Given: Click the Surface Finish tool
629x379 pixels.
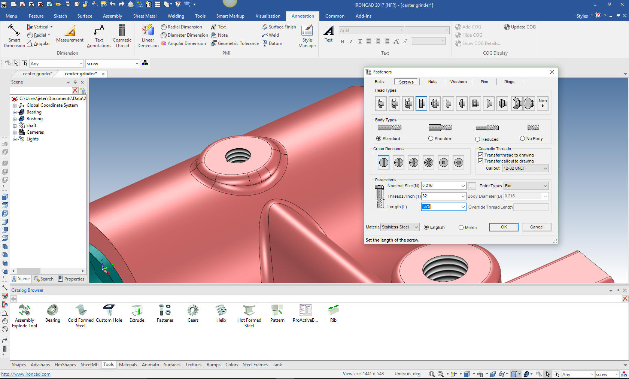Looking at the screenshot, I should [x=279, y=27].
